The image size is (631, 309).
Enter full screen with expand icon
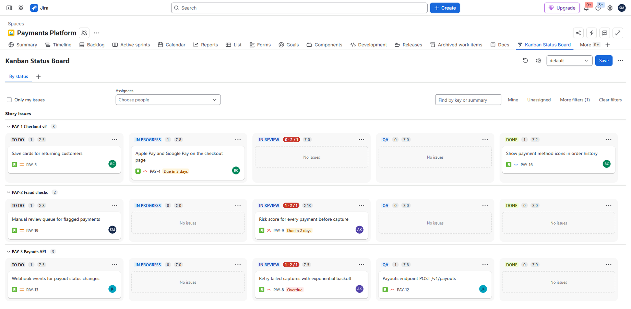coord(618,33)
